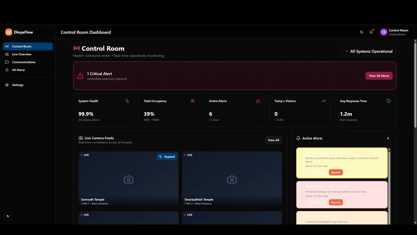Click the 1.2m response time value
The height and width of the screenshot is (235, 417).
(x=346, y=114)
